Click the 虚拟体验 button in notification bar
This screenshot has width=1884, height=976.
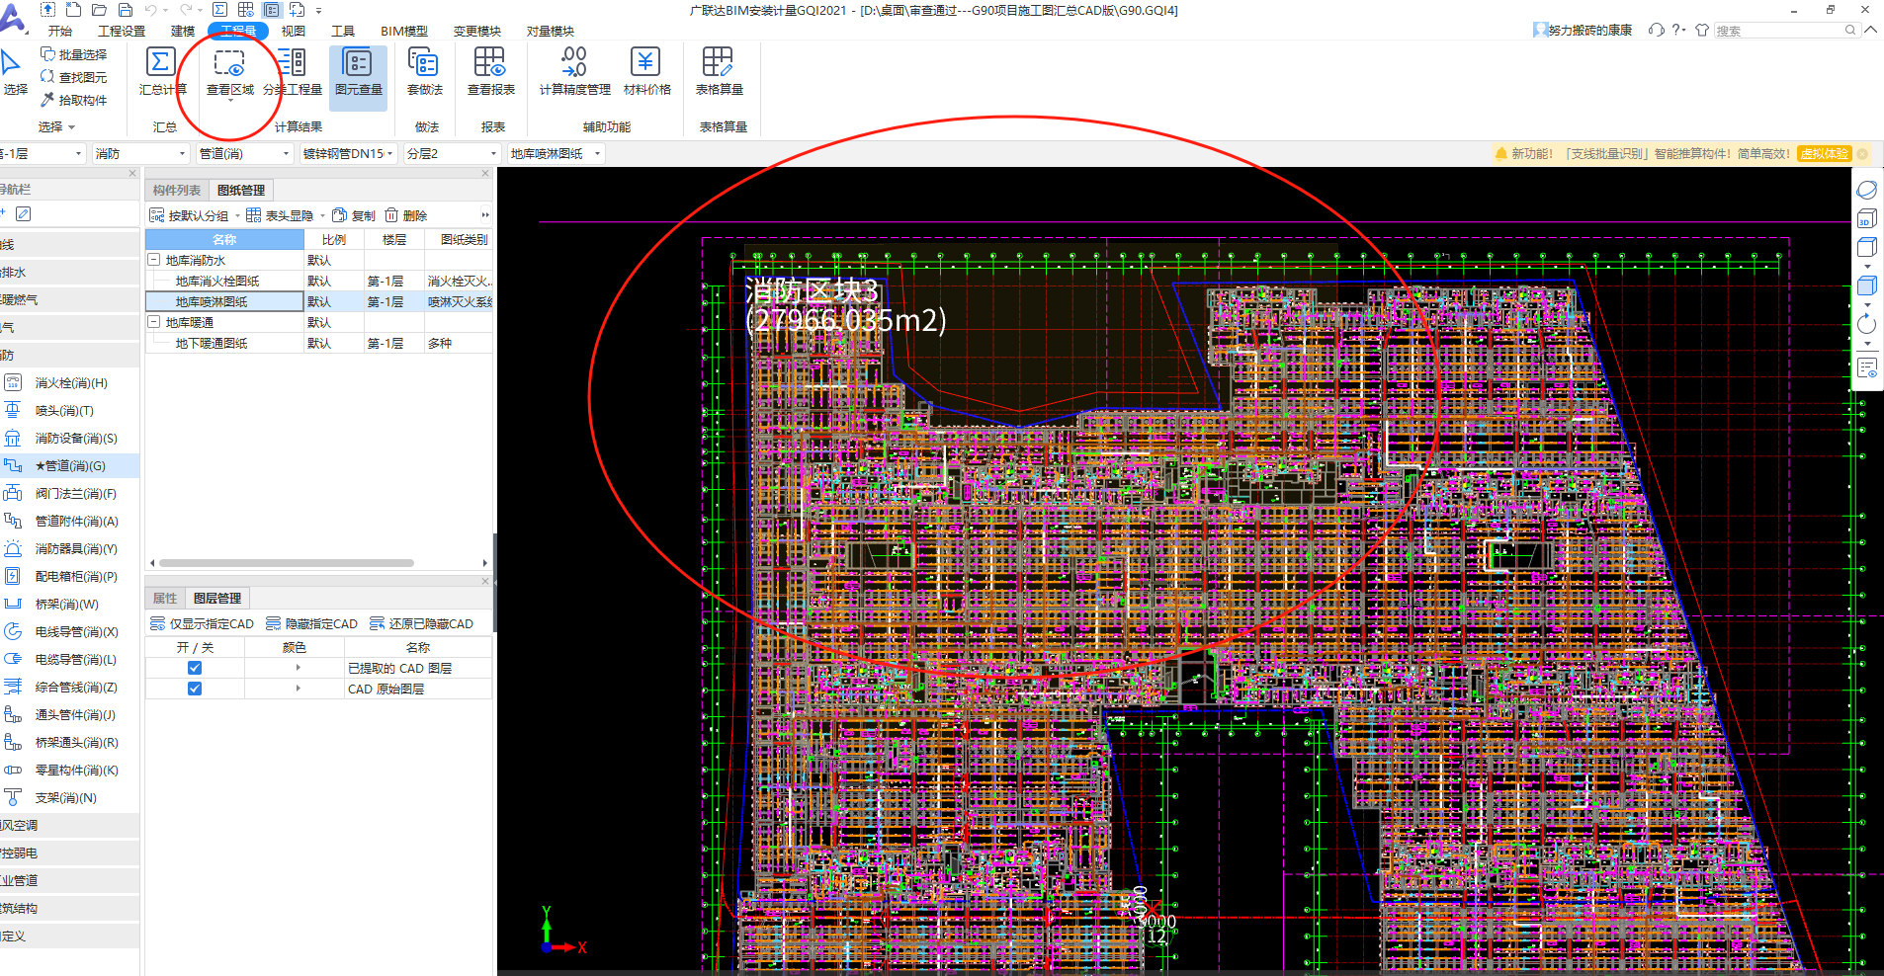tap(1825, 154)
